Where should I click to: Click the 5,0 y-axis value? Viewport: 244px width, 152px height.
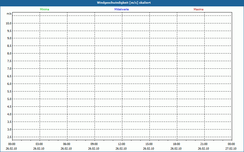[9, 99]
